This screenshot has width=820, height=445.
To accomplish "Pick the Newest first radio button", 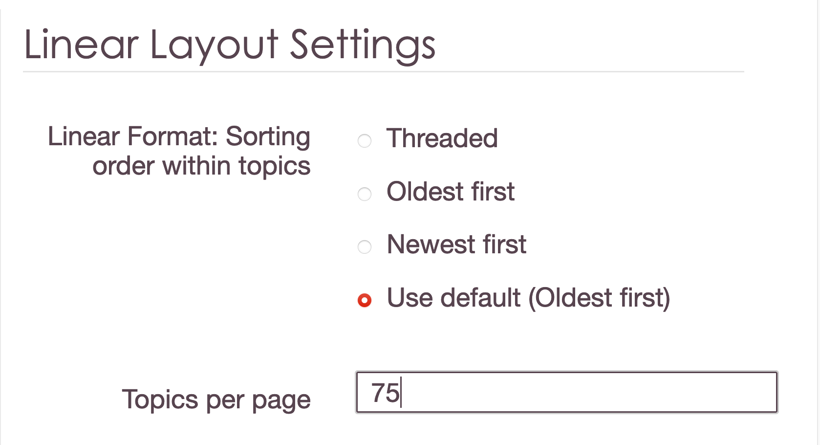I will coord(365,247).
